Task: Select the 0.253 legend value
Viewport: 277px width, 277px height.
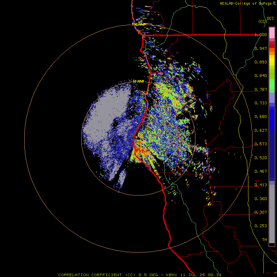Action: point(261,226)
